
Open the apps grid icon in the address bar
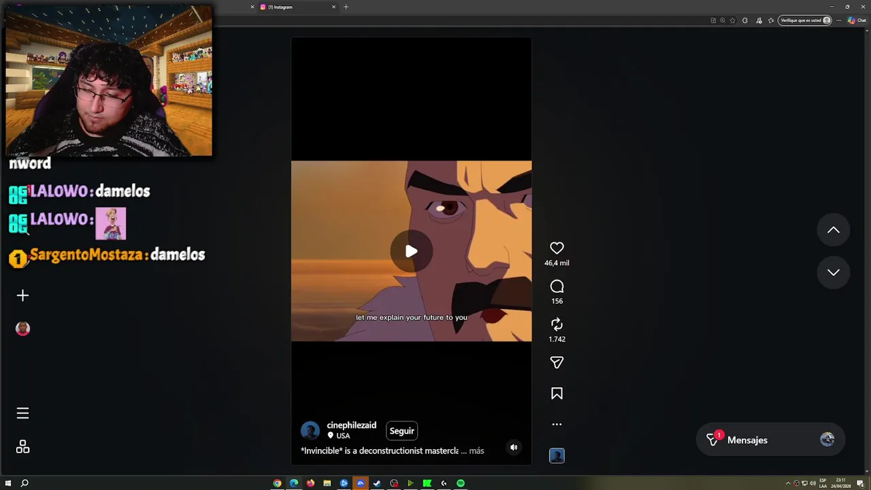click(713, 20)
